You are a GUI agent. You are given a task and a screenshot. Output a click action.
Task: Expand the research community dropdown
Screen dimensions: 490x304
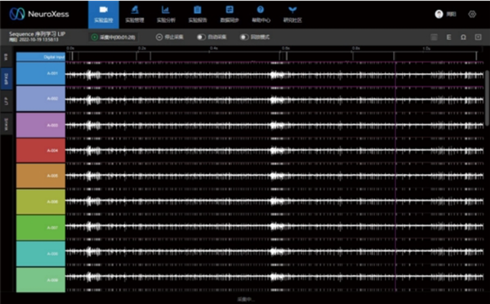(292, 13)
